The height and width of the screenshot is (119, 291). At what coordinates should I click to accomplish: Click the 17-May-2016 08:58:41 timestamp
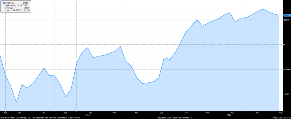point(280,118)
